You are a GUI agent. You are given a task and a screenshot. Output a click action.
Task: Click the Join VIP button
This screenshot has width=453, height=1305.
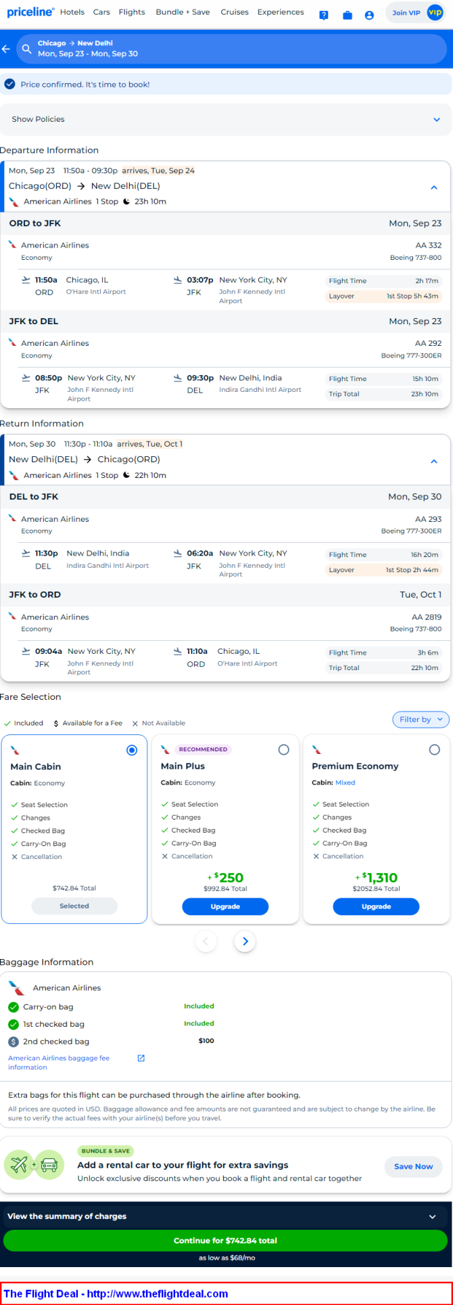pos(416,13)
